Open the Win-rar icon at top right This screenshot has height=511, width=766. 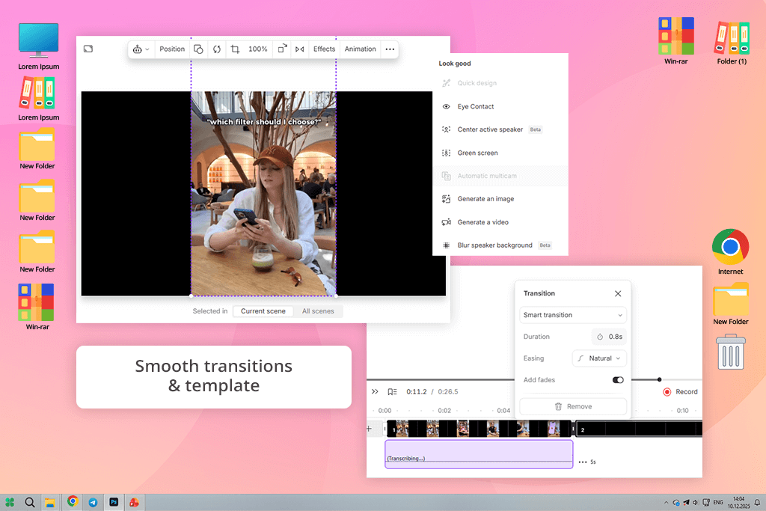click(675, 41)
